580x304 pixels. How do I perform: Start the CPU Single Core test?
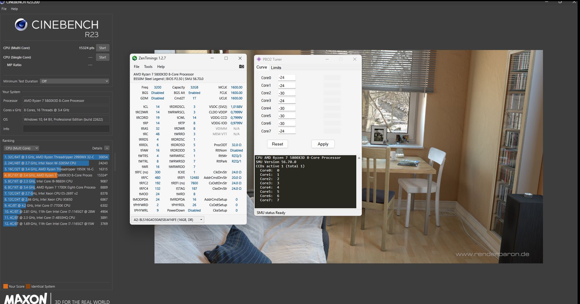tap(103, 57)
